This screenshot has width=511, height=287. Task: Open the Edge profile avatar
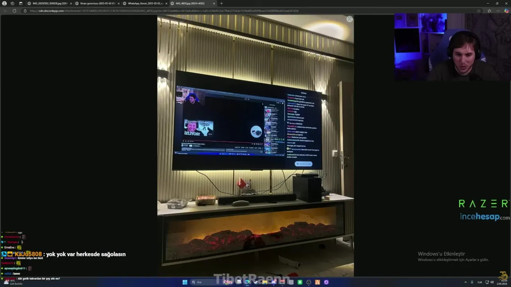5,3
